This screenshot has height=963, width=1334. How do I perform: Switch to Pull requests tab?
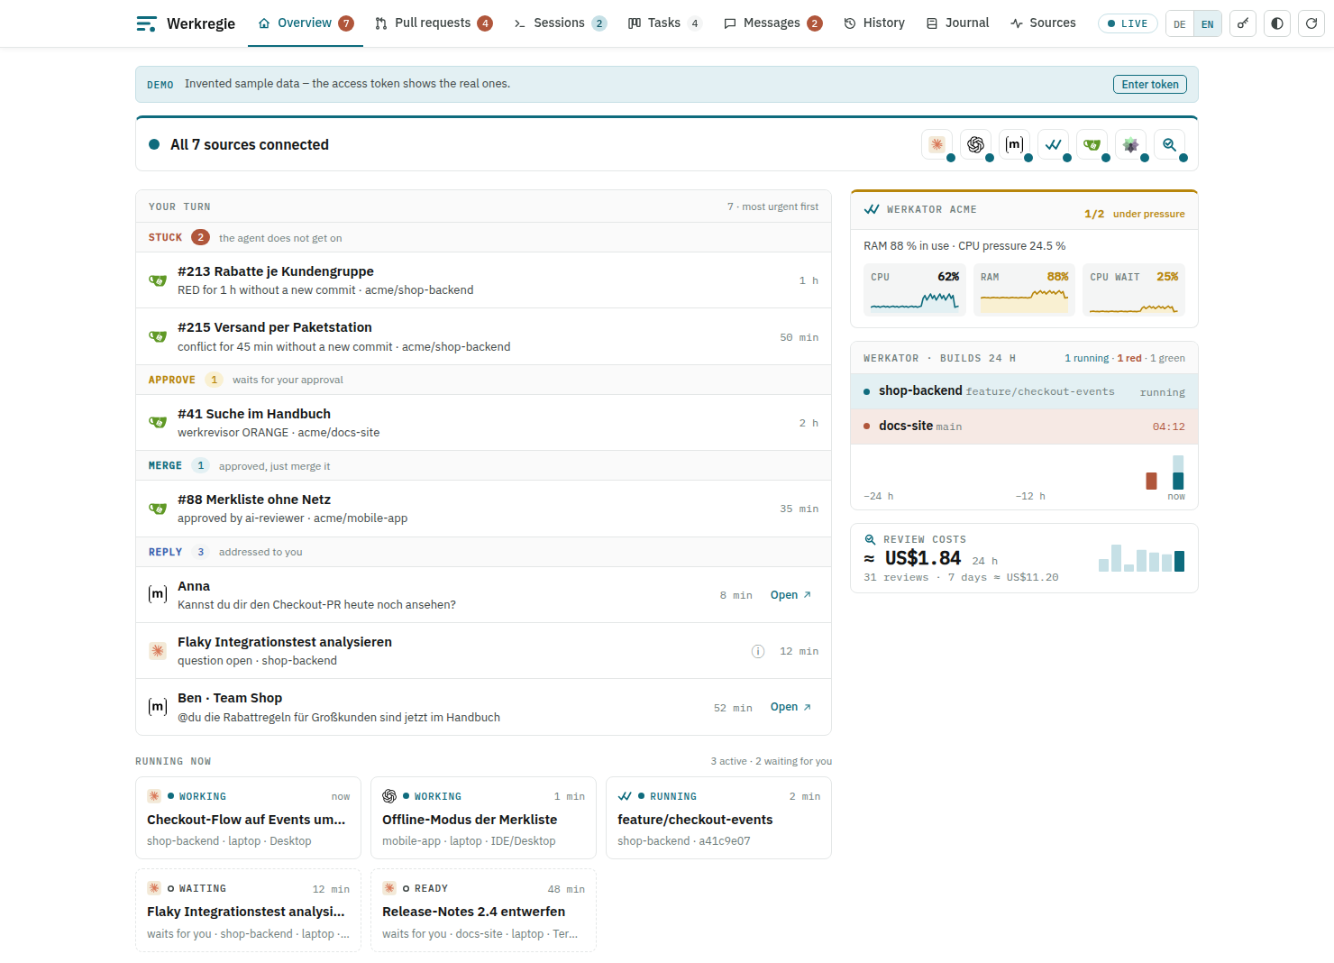click(434, 23)
